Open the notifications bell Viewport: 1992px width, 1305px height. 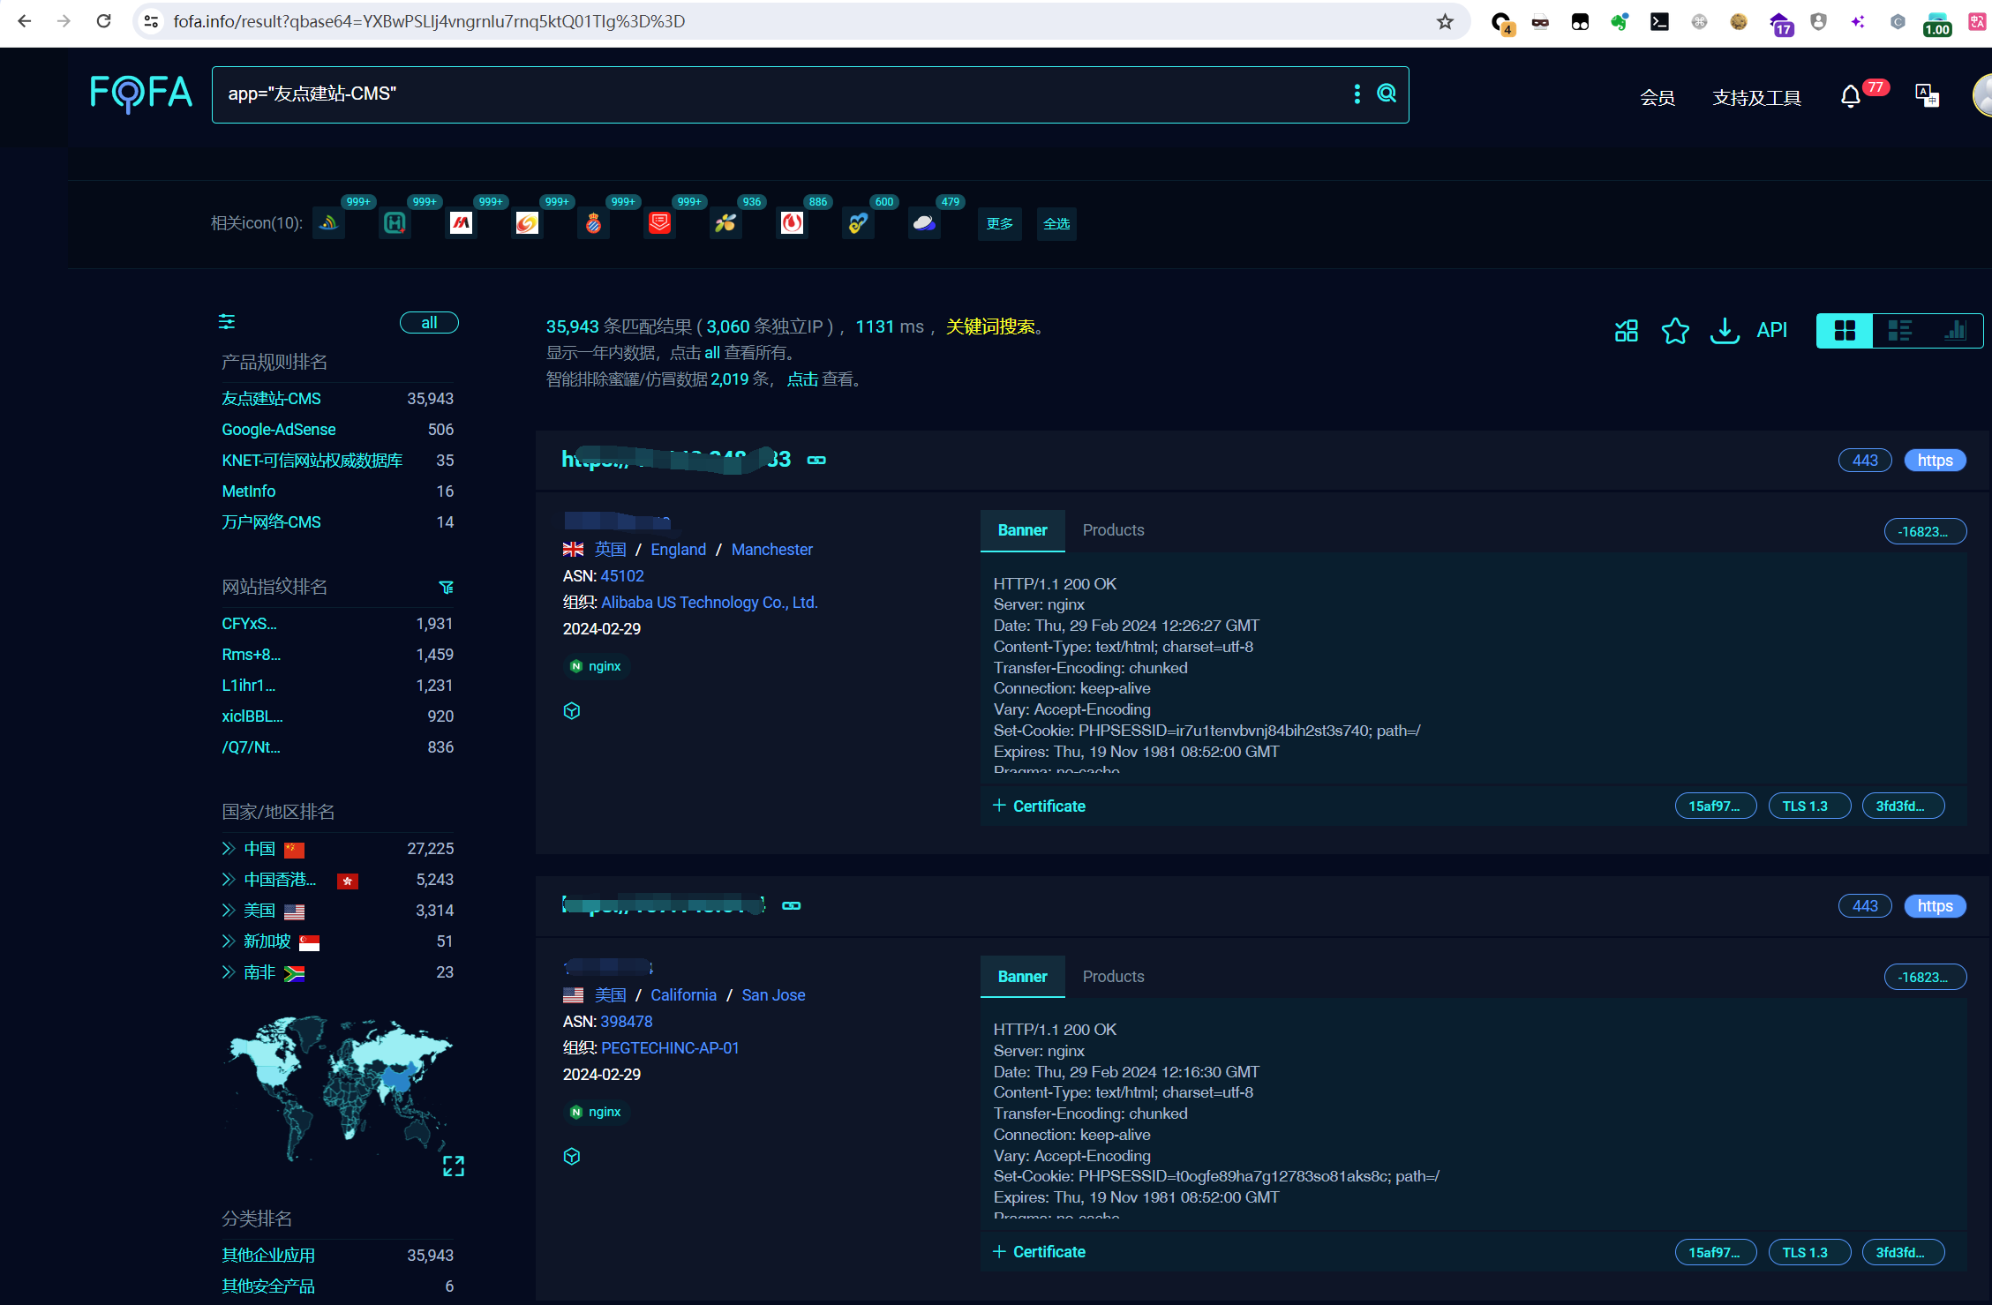[x=1851, y=96]
